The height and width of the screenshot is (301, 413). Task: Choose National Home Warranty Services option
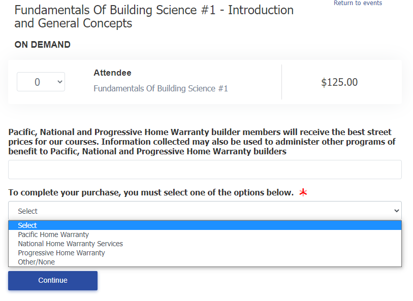pyautogui.click(x=70, y=244)
